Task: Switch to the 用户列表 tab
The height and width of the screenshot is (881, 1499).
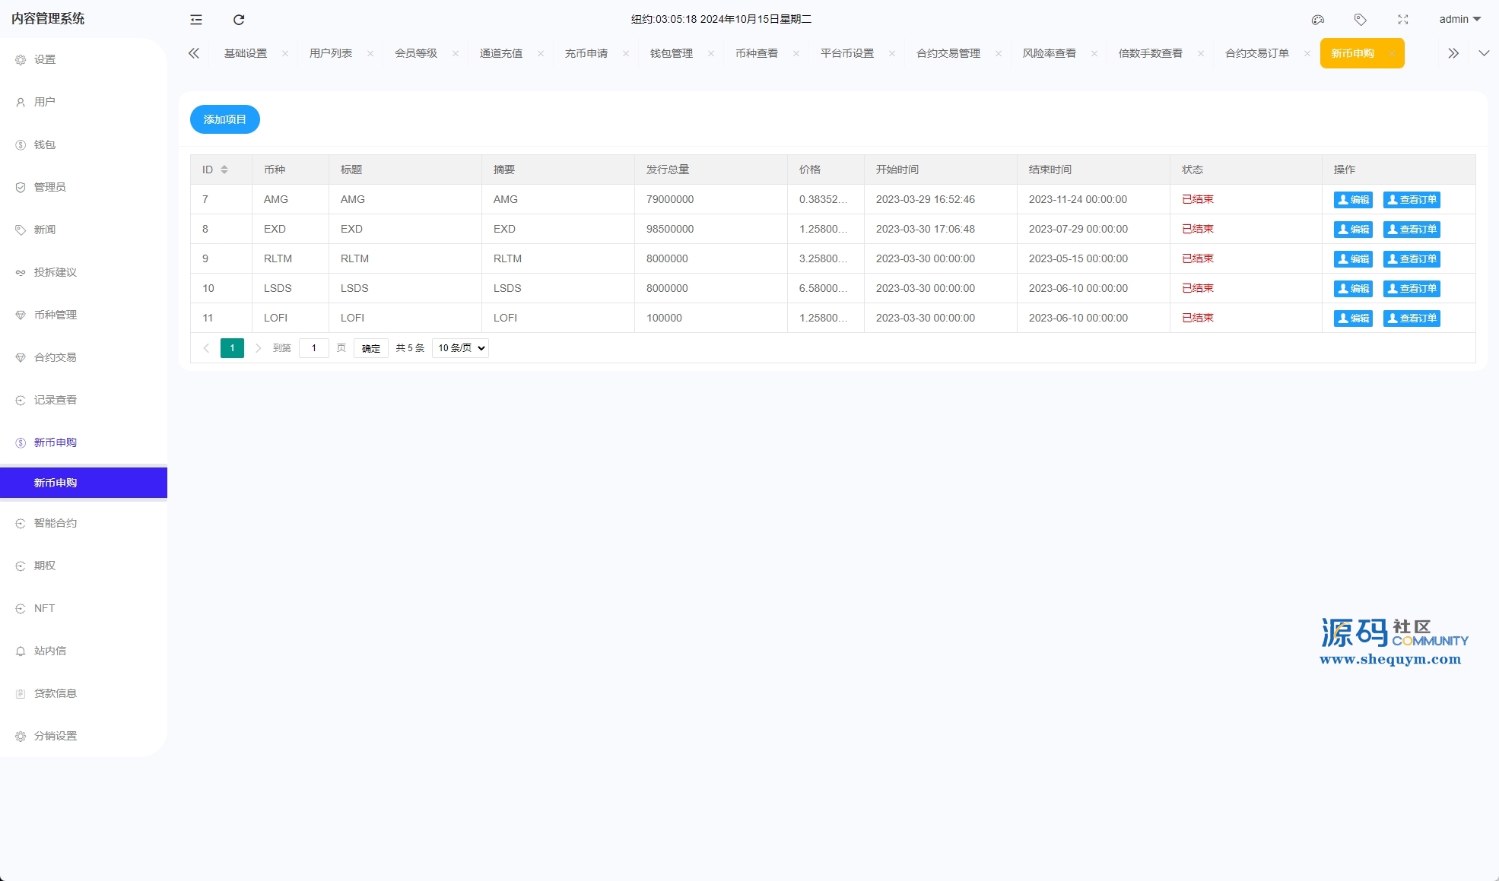Action: pyautogui.click(x=331, y=53)
